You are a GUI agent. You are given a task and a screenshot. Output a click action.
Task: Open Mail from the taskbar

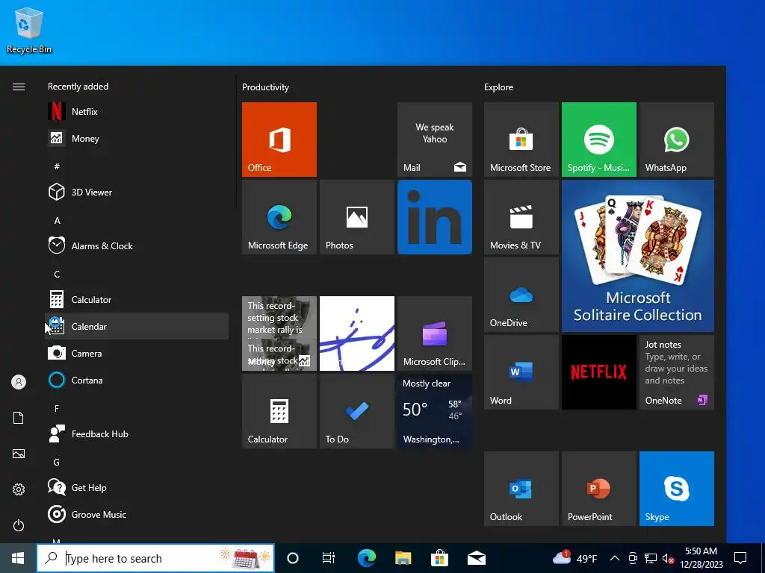coord(476,558)
